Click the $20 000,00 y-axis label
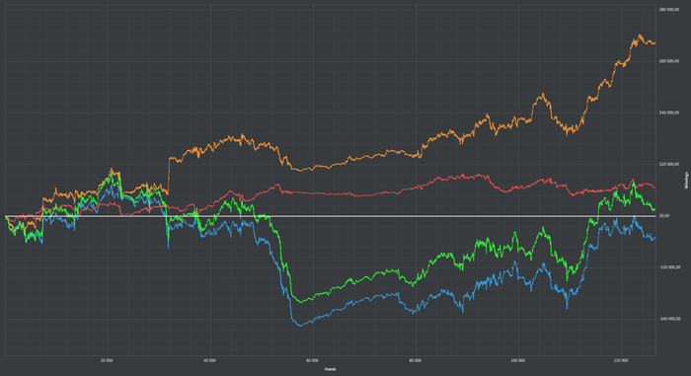Viewport: 691px width, 376px height. [669, 165]
